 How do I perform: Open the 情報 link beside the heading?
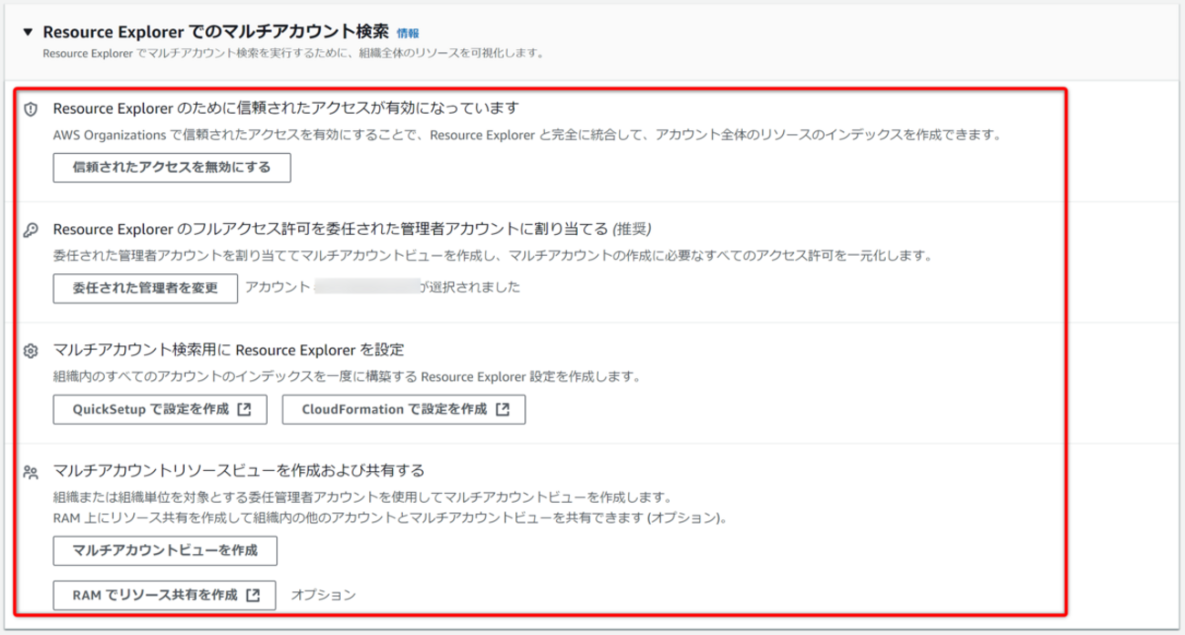coord(407,33)
